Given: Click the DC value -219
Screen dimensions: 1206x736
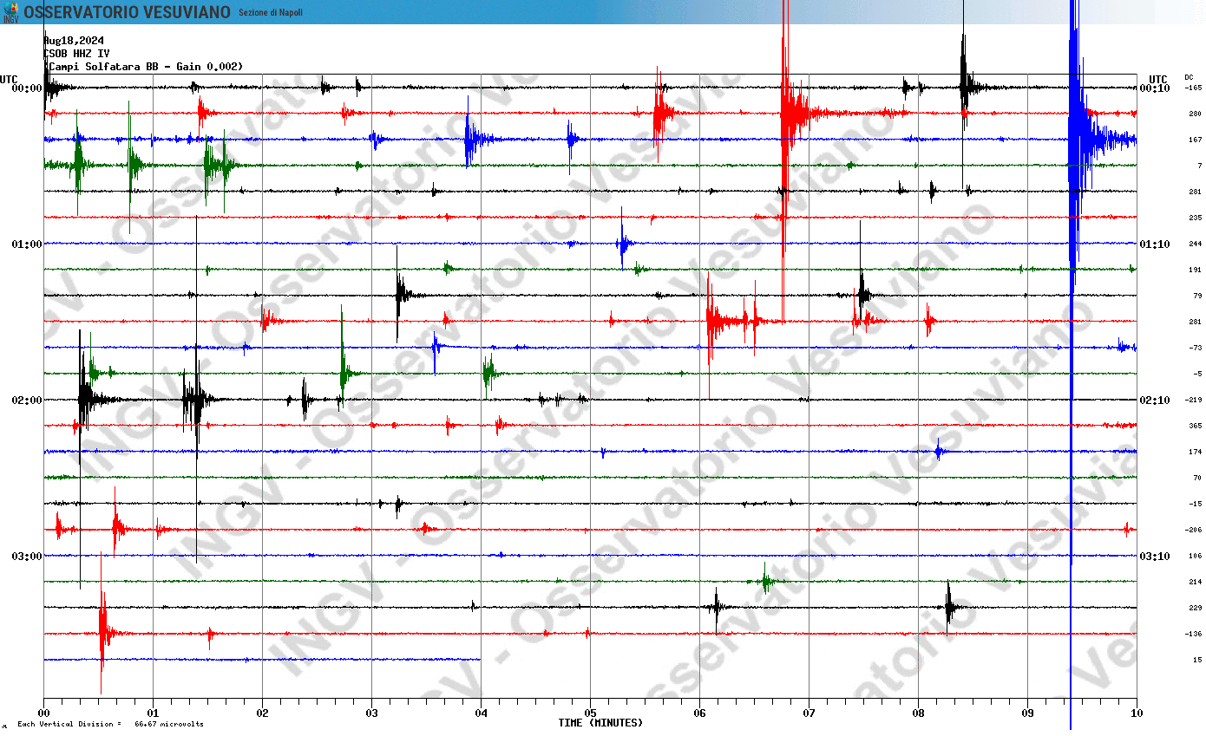Looking at the screenshot, I should tap(1194, 400).
